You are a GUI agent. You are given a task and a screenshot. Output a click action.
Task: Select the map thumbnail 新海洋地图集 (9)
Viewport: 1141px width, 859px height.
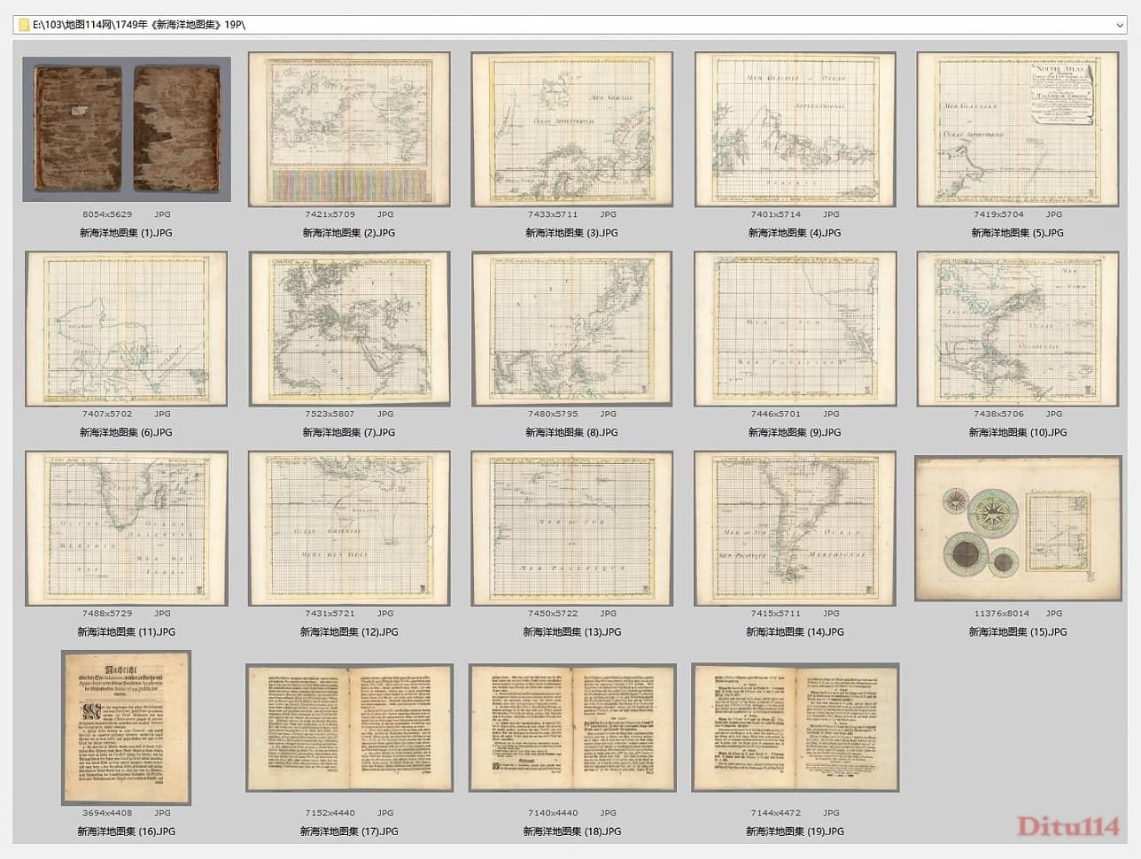coord(796,329)
